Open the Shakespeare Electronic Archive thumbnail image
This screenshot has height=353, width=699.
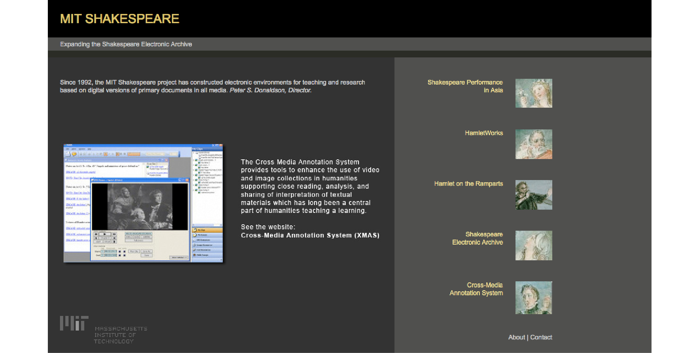(533, 245)
